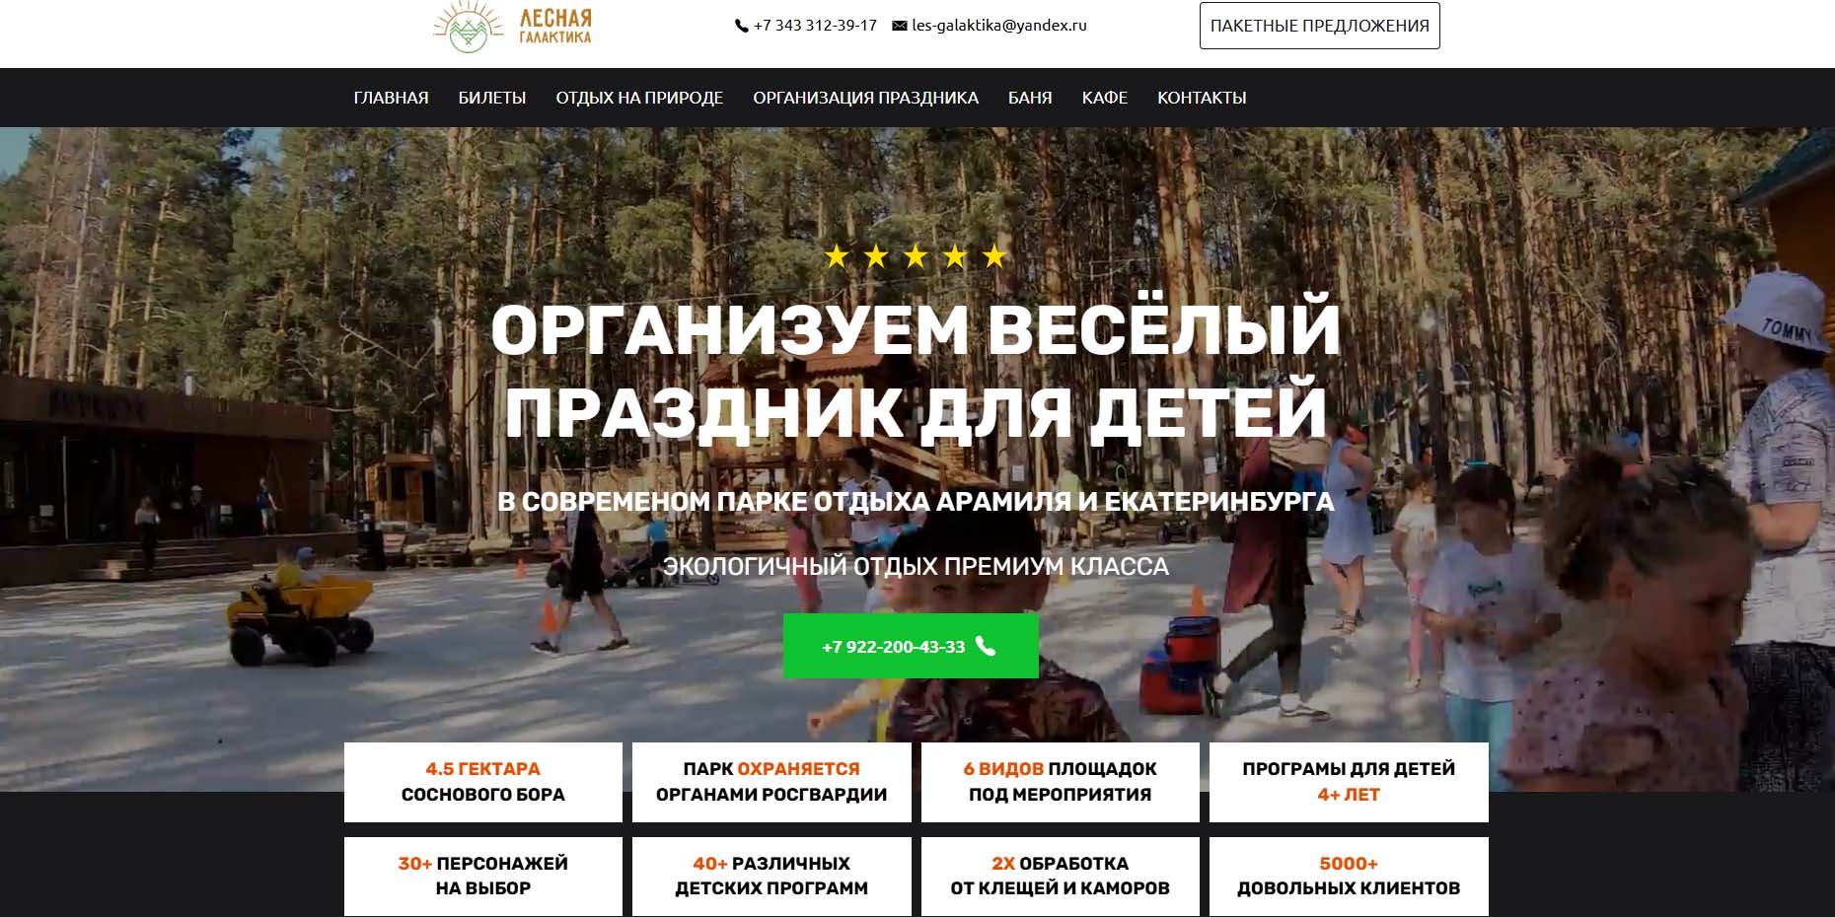Image resolution: width=1835 pixels, height=917 pixels.
Task: Go to Главная menu item
Action: [391, 98]
